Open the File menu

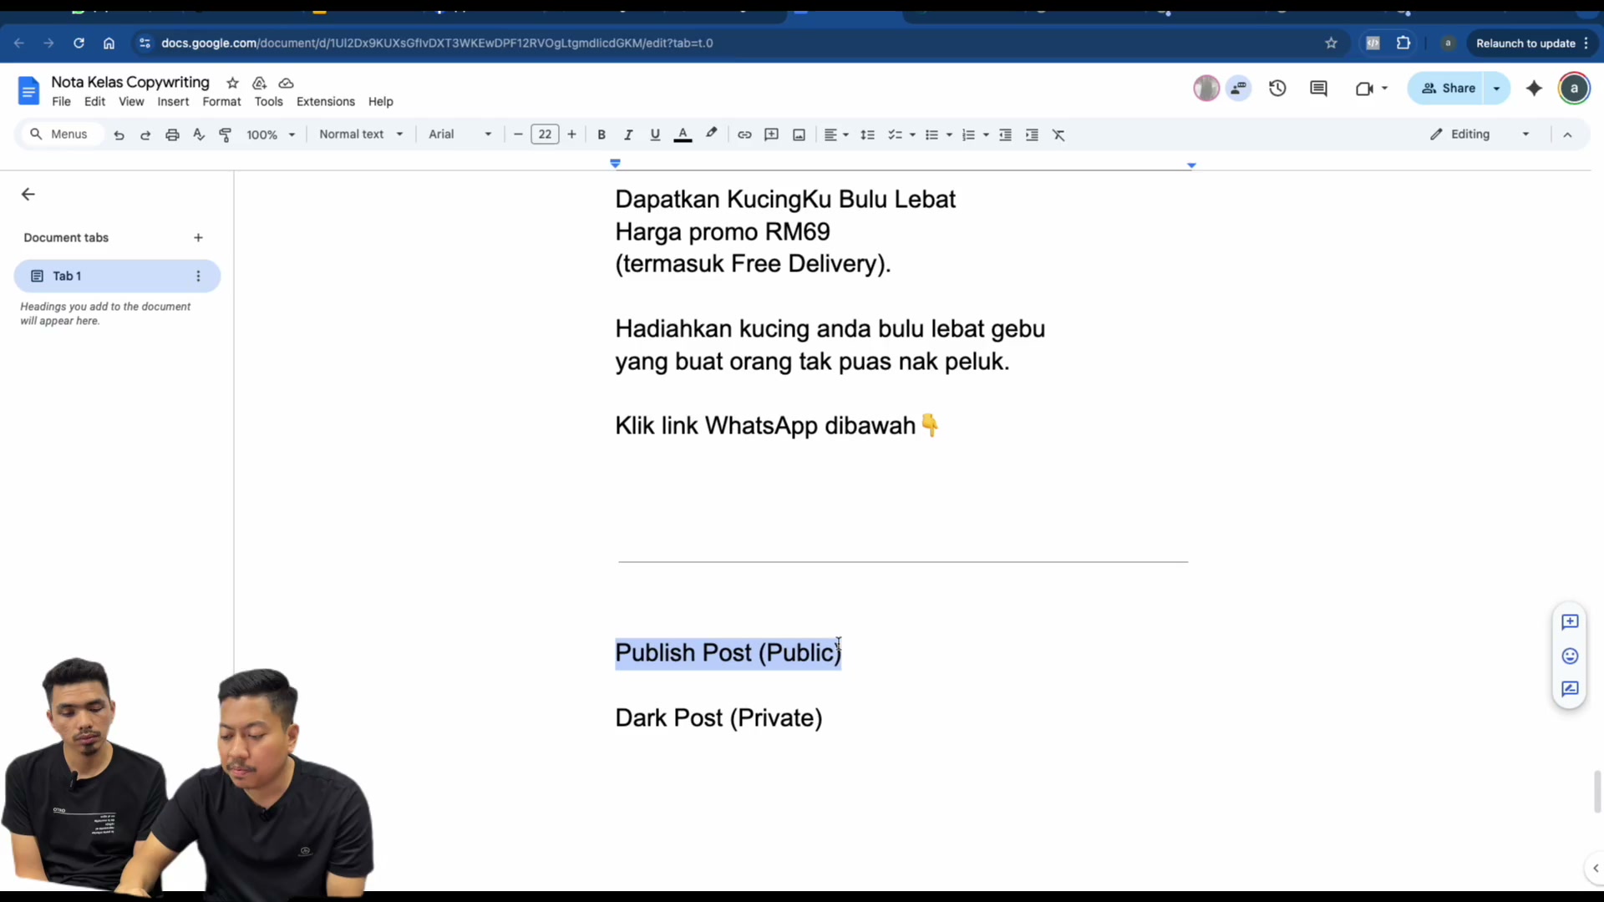coord(61,102)
